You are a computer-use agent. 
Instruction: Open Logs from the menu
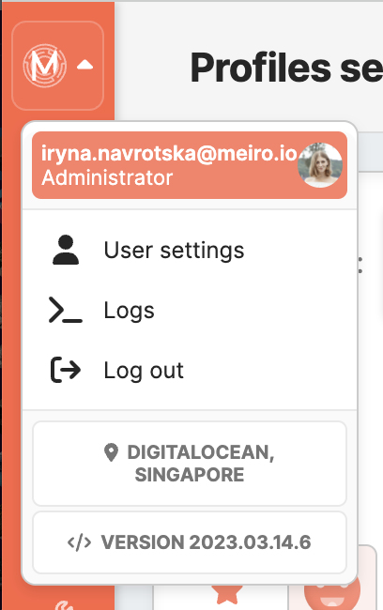(190, 310)
